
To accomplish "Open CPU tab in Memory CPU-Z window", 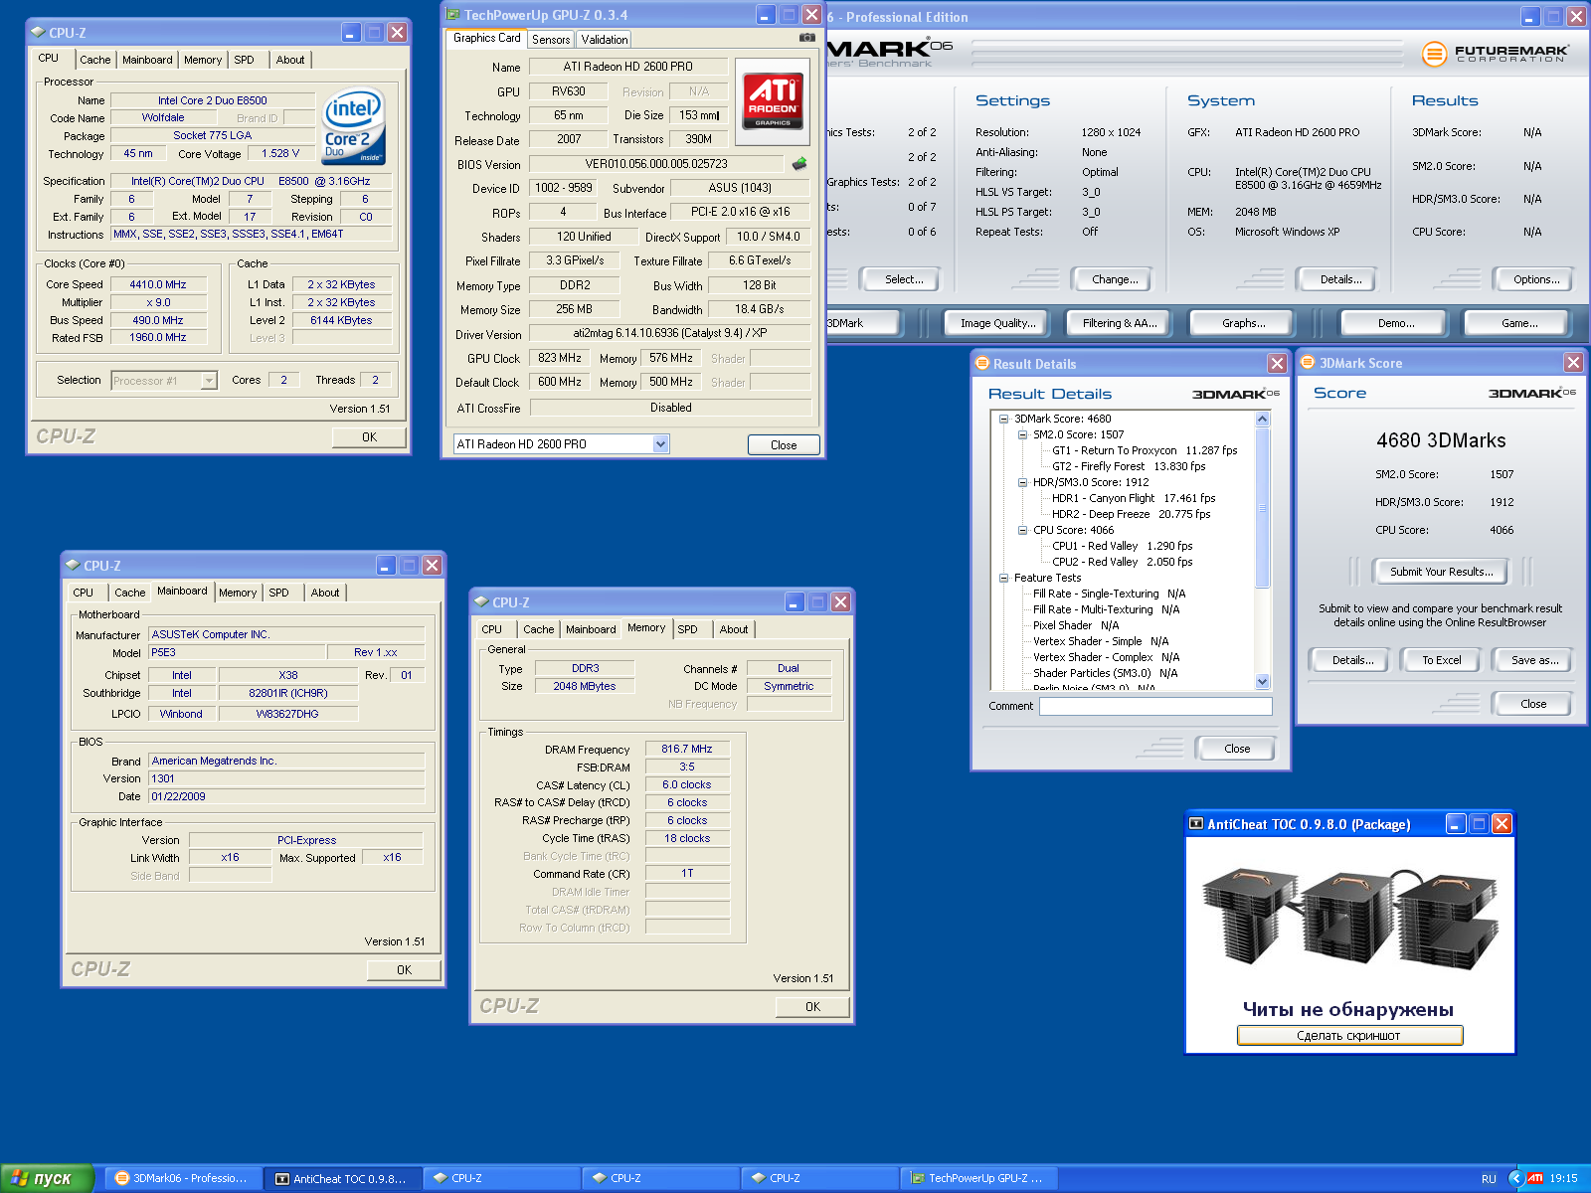I will pos(491,629).
